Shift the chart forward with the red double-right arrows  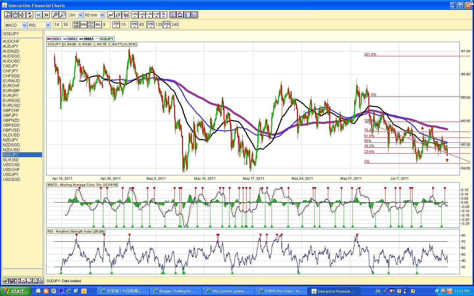tap(46, 15)
